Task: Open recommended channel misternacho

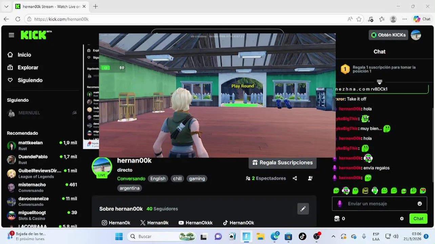Action: pyautogui.click(x=42, y=187)
